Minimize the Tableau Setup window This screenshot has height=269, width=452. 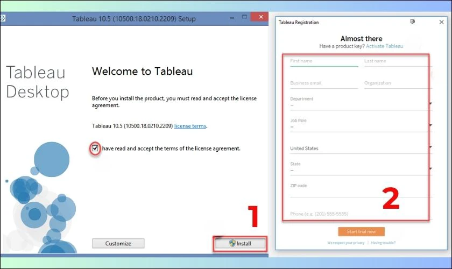232,18
